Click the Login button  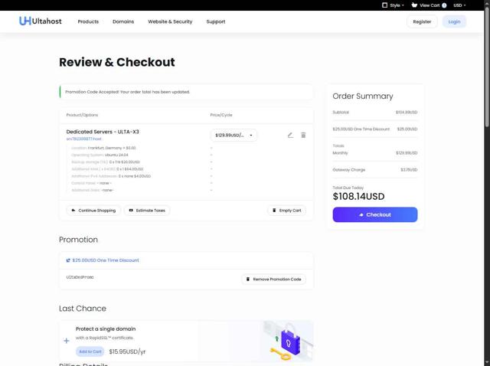pyautogui.click(x=454, y=21)
